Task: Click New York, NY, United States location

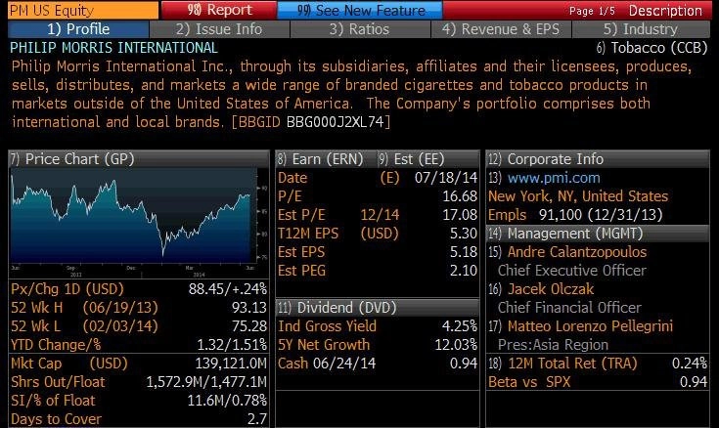Action: tap(578, 196)
